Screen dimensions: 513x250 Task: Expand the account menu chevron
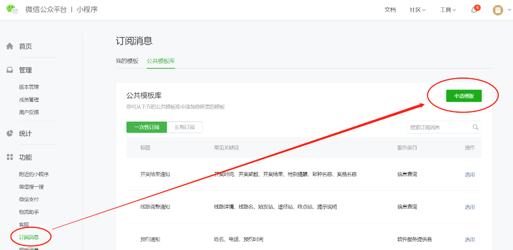click(x=509, y=10)
